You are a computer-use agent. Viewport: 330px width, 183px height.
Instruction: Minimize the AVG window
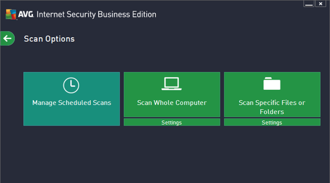(309, 4)
